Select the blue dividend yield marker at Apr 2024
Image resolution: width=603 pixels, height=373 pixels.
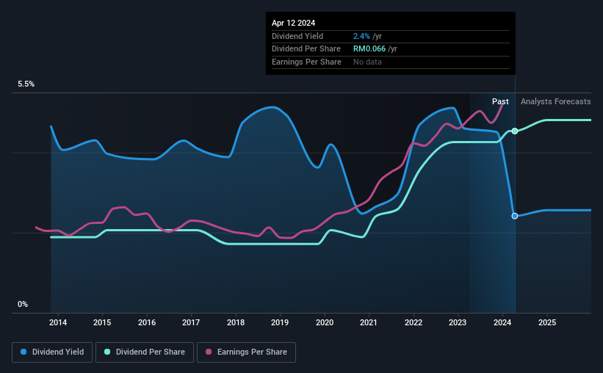515,216
